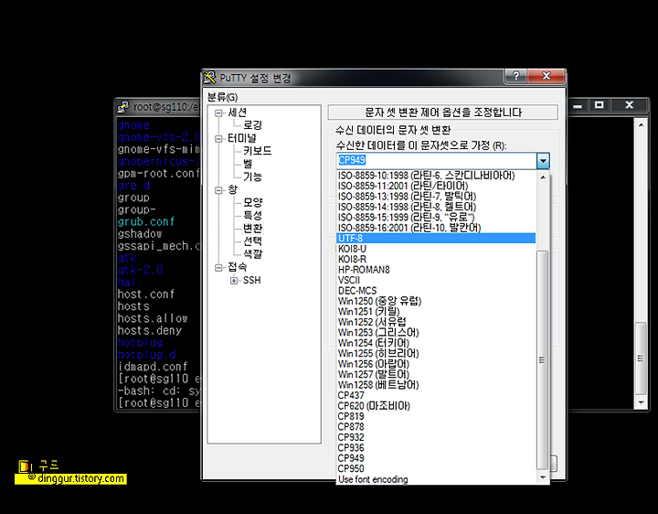Minimize the root@sg110 terminal window
The height and width of the screenshot is (514, 658).
click(x=578, y=105)
